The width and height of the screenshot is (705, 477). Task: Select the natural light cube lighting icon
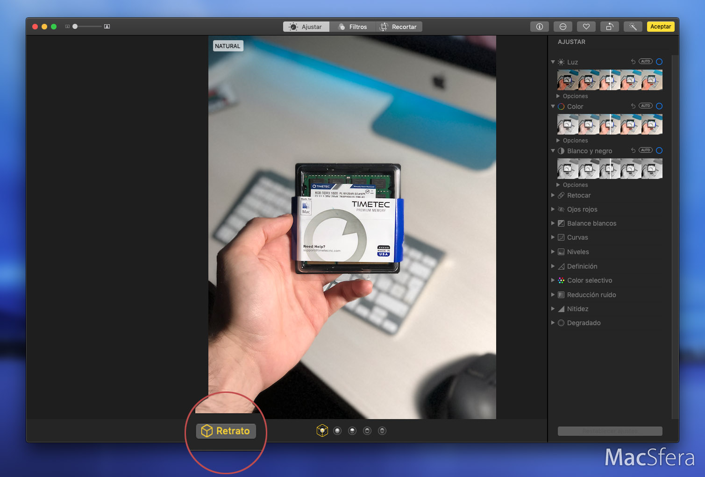(x=322, y=431)
